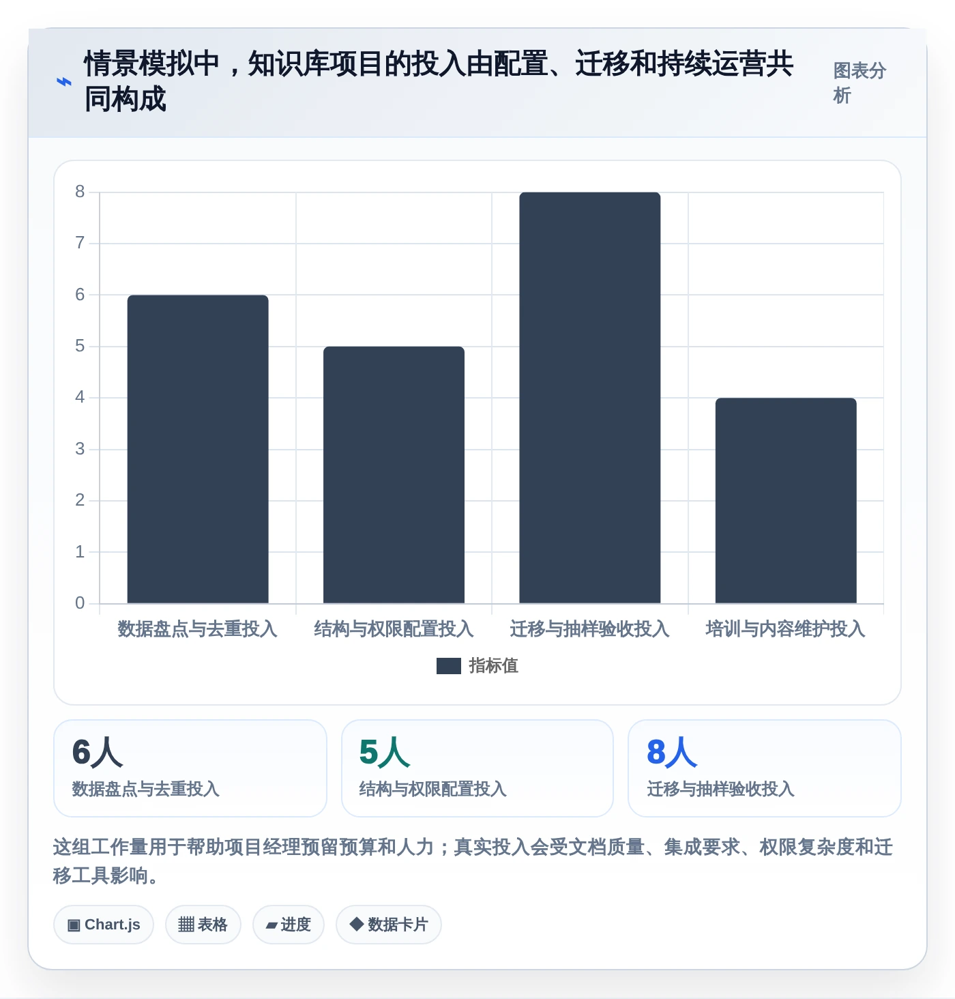Click the 图表分析 label in the header
The height and width of the screenshot is (999, 955).
click(x=859, y=83)
